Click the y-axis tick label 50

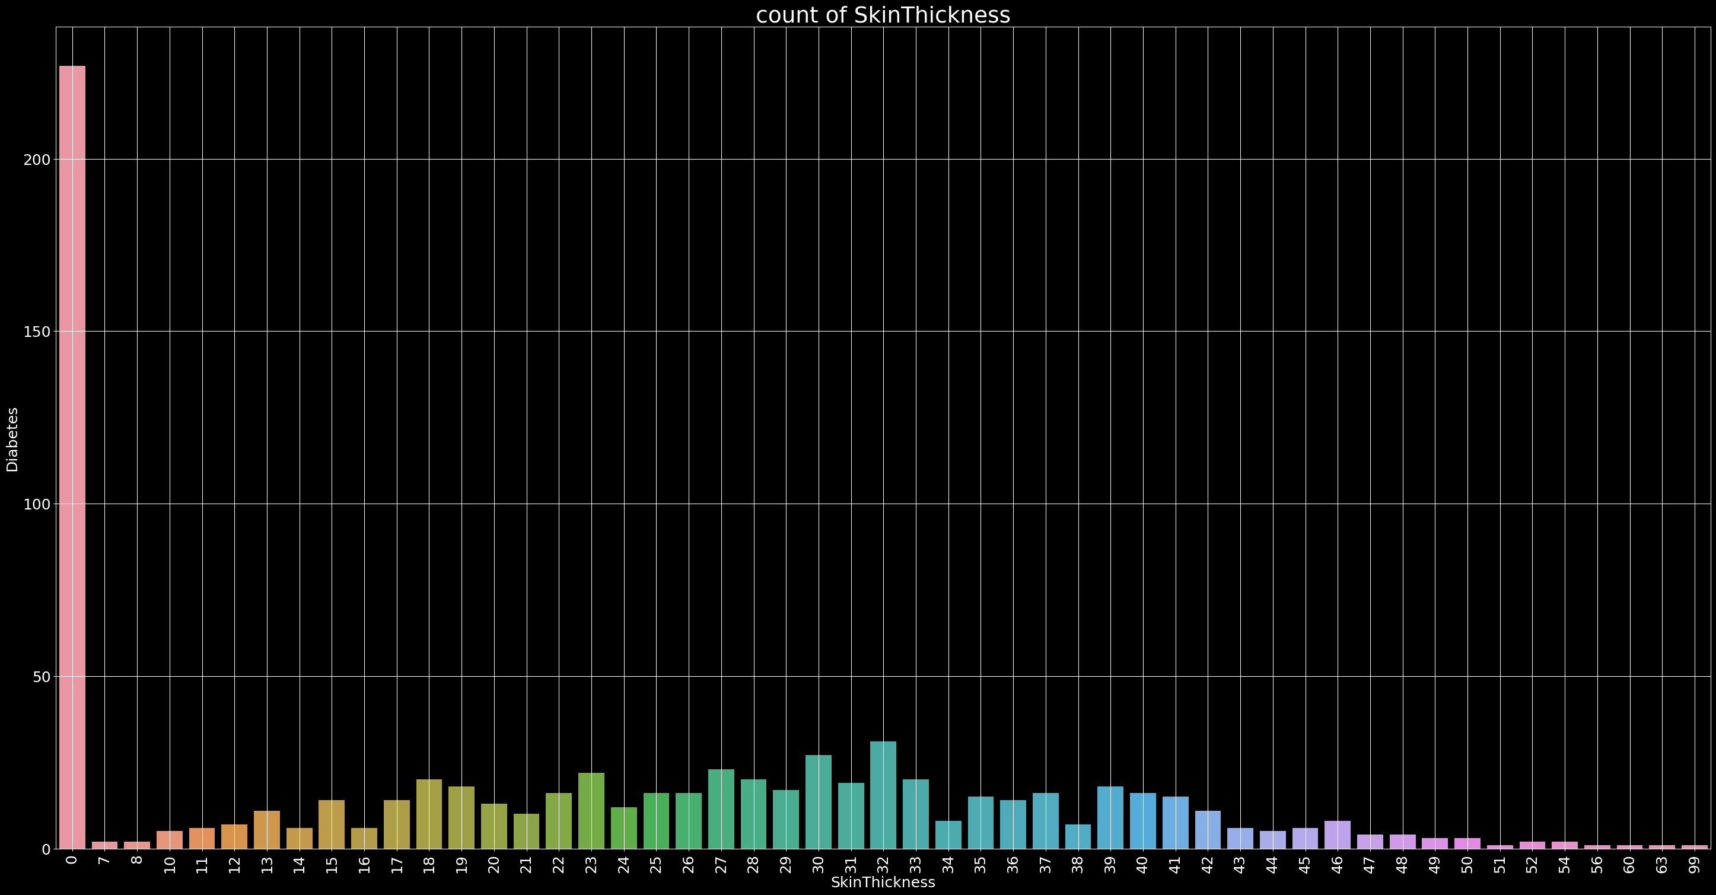[x=42, y=677]
